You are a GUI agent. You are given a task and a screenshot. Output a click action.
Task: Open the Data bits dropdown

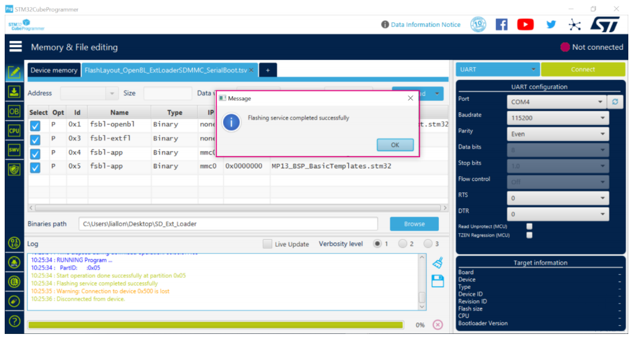pos(558,150)
